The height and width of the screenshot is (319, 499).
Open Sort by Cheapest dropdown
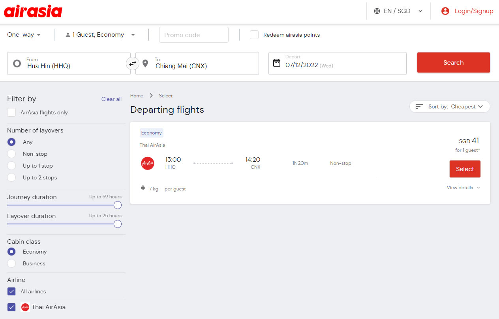click(450, 106)
